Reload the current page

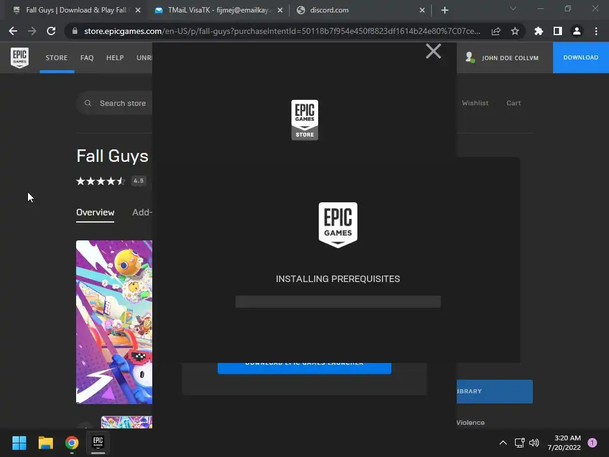[x=51, y=31]
